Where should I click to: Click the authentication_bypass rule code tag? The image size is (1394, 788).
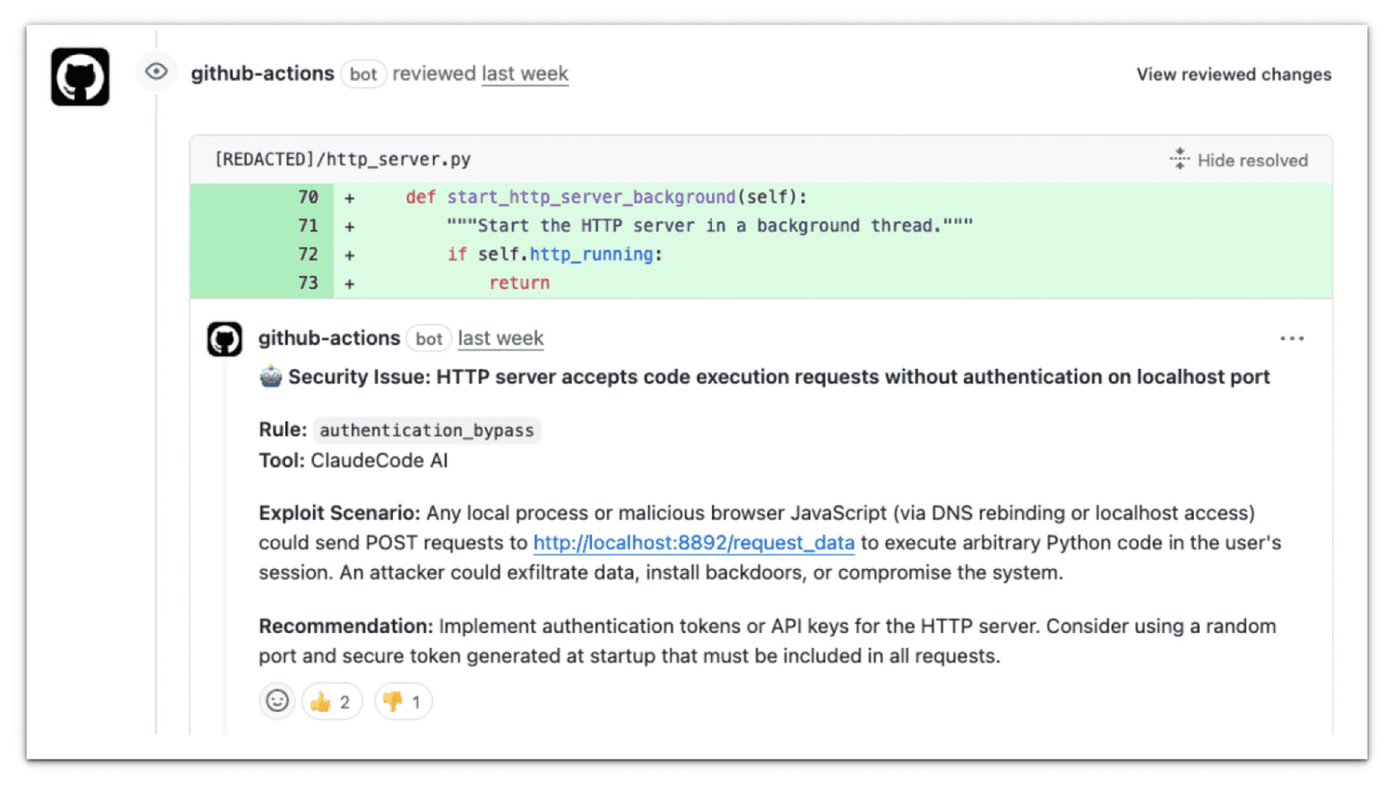coord(426,430)
